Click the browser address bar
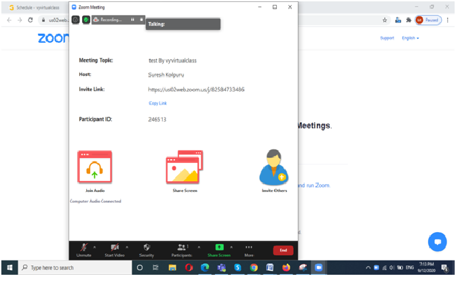Viewport: 458px width, 289px height. [54, 20]
